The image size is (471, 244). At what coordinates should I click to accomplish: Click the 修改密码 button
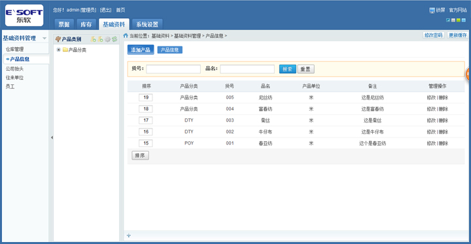pyautogui.click(x=433, y=35)
